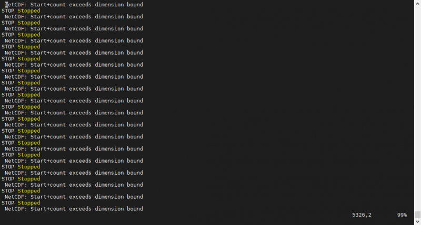This screenshot has width=421, height=225.
Task: Click the last yellow "Stopped" word at the bottom
Action: pyautogui.click(x=29, y=203)
